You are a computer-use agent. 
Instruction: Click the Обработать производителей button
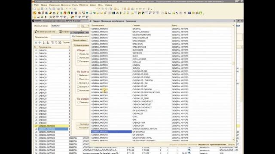coord(212,145)
